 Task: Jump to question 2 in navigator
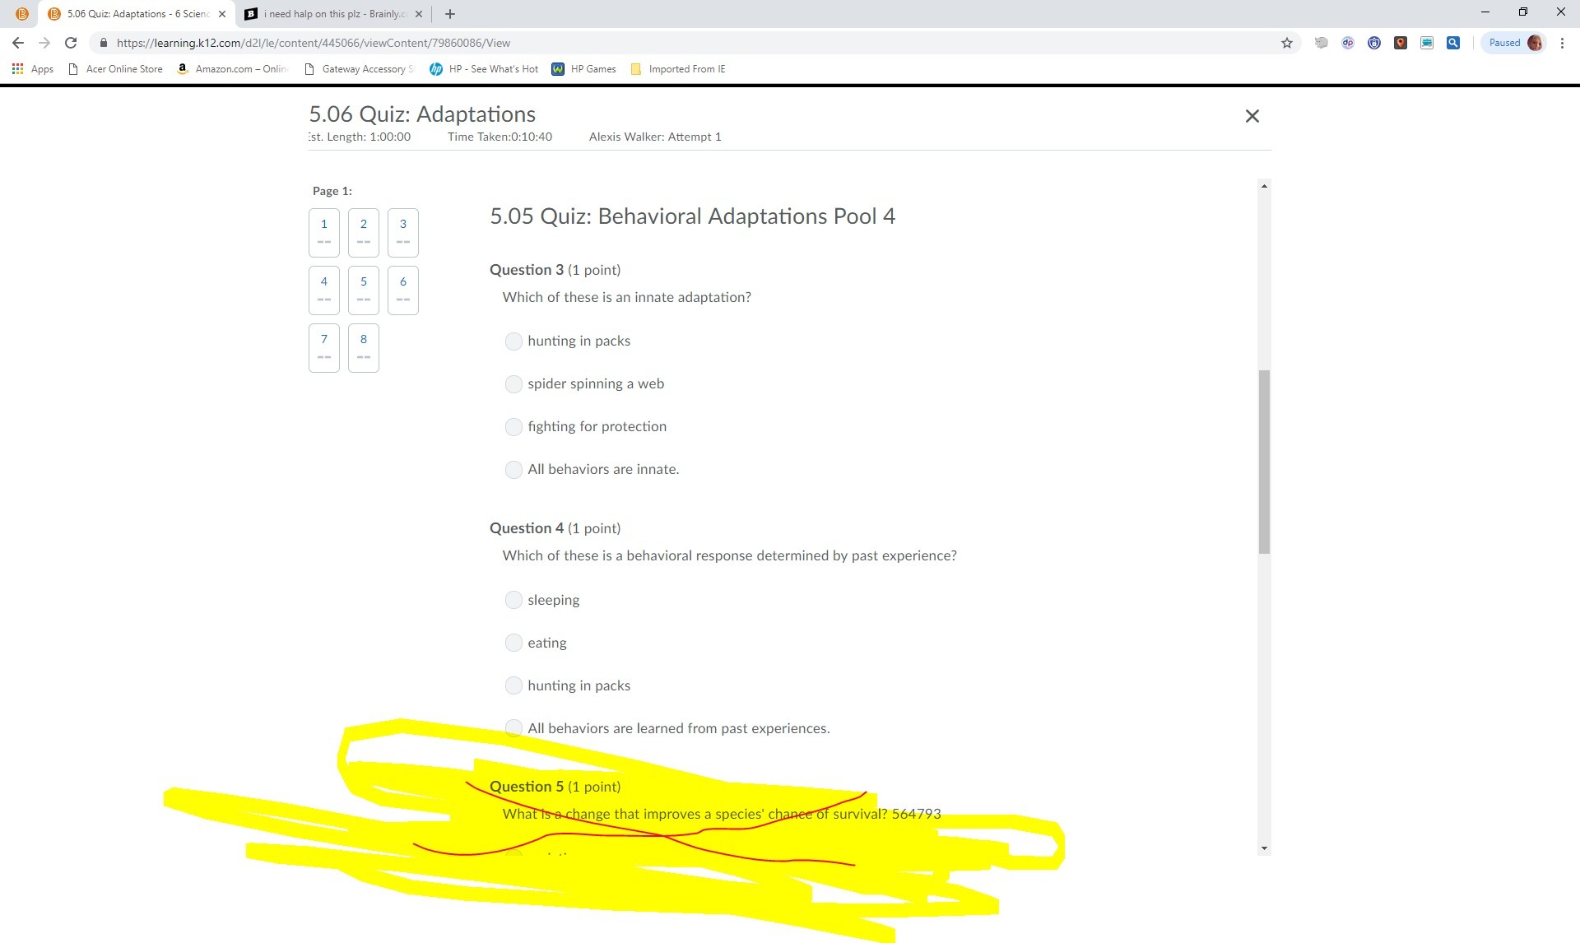point(364,232)
